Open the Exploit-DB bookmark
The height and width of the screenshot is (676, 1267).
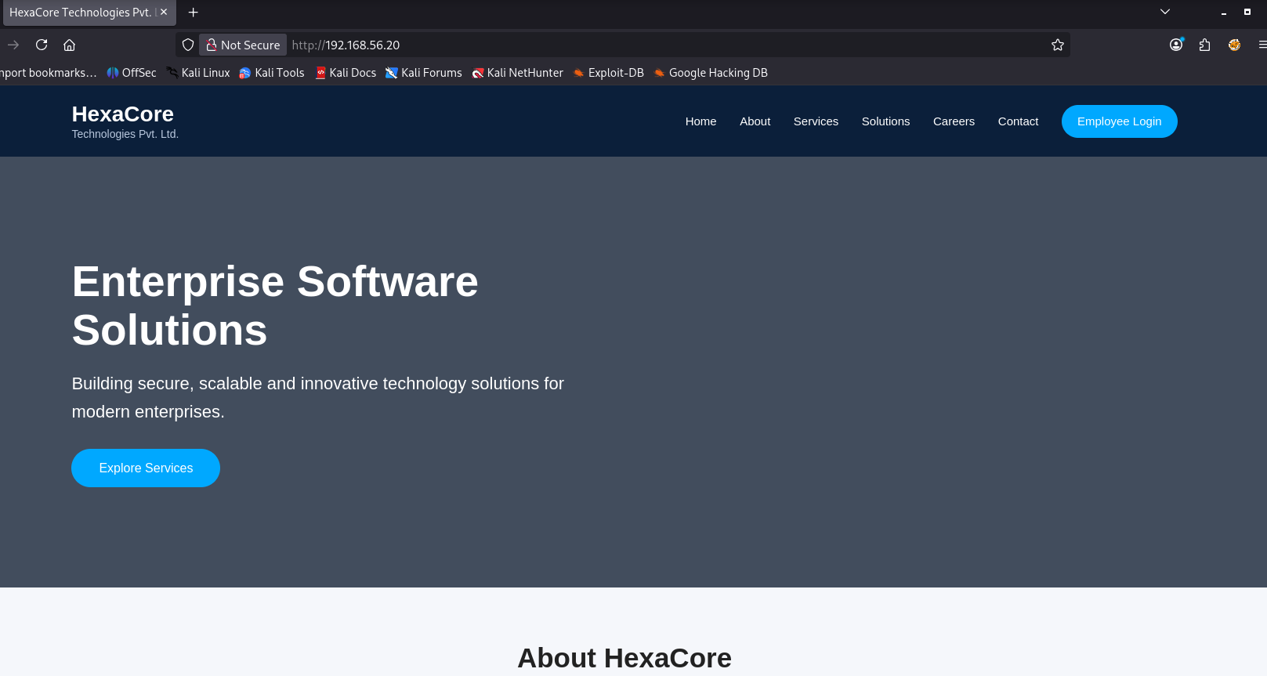(x=608, y=73)
